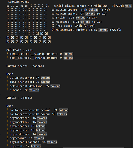
Task: Click the highlighted 'tokens' after ui-ux-designer: 27
Action: [45, 78]
